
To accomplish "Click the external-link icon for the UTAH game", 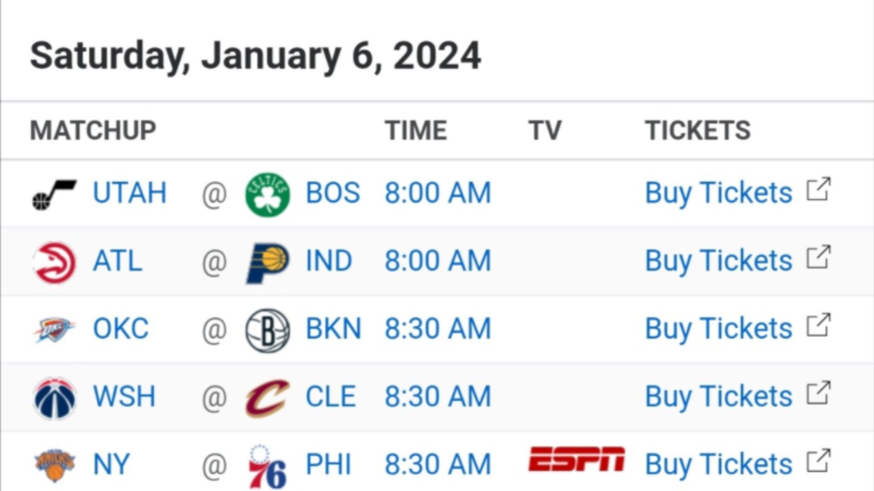I will (x=818, y=189).
